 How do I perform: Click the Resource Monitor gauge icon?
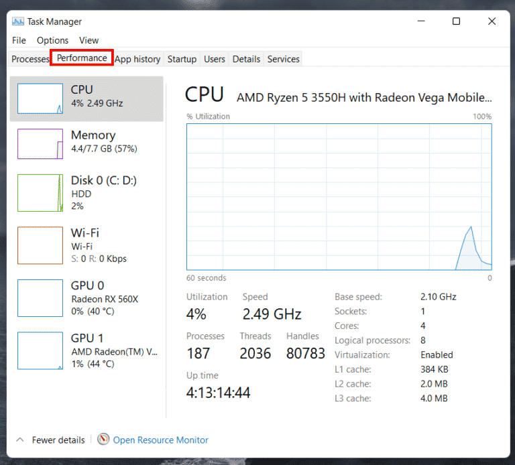(103, 440)
